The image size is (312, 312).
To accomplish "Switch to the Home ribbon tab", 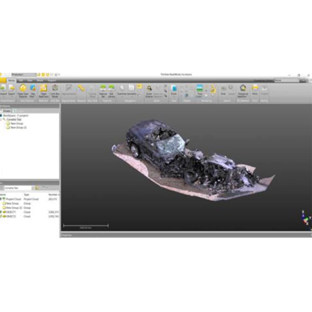I will pos(11,80).
